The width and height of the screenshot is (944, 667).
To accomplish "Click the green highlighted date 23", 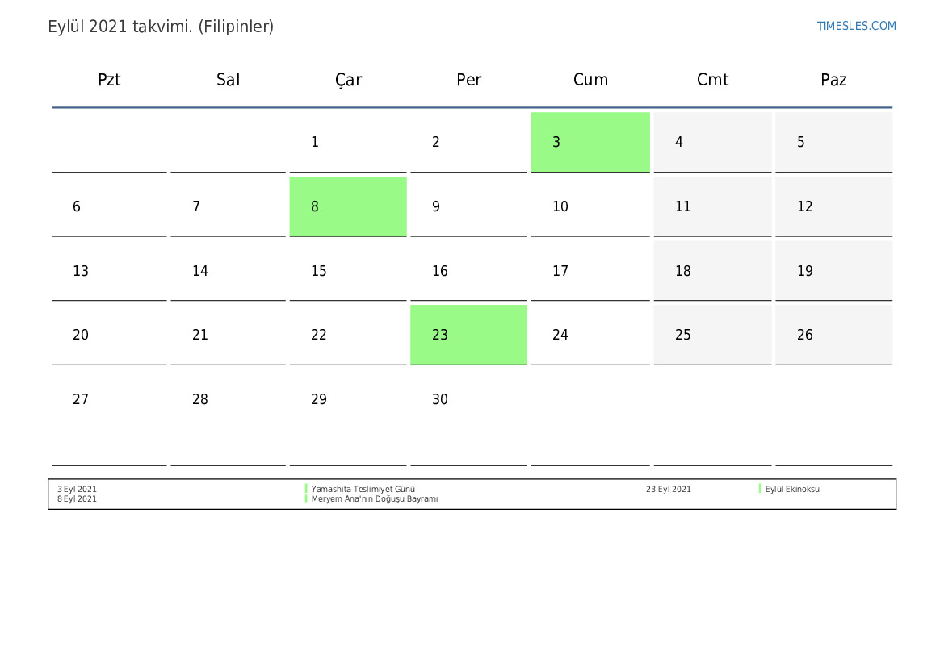I will [468, 335].
